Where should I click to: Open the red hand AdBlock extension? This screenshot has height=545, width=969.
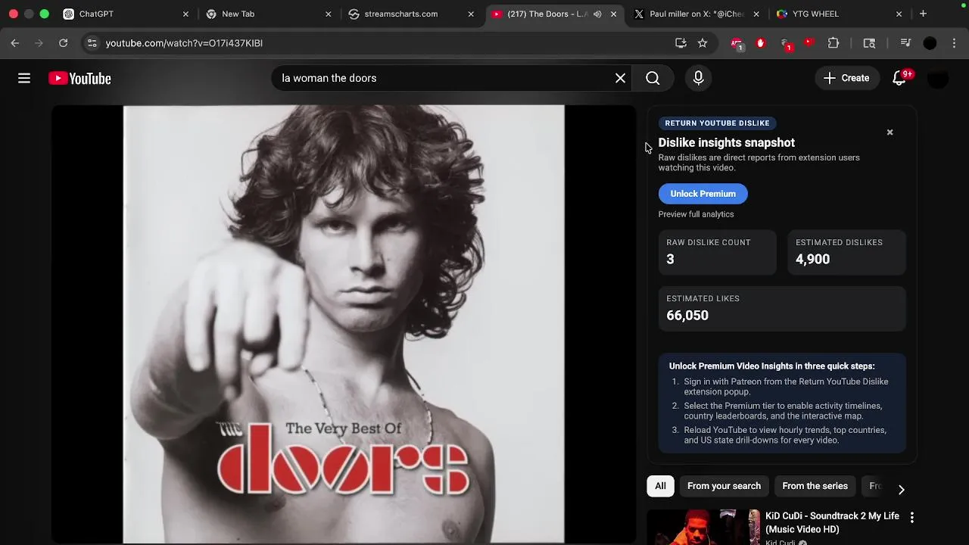click(761, 43)
